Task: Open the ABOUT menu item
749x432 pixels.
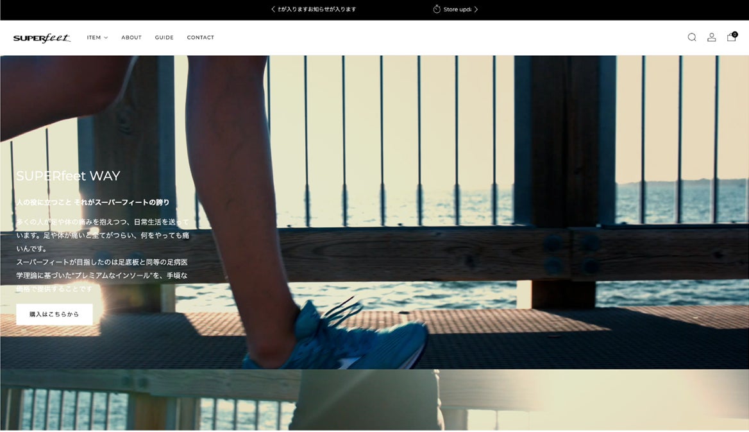Action: [131, 37]
